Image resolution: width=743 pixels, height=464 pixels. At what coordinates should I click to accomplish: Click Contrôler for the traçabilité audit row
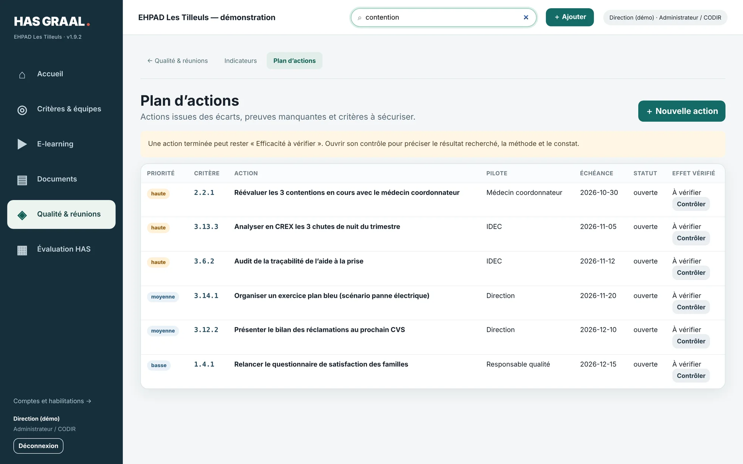(691, 273)
